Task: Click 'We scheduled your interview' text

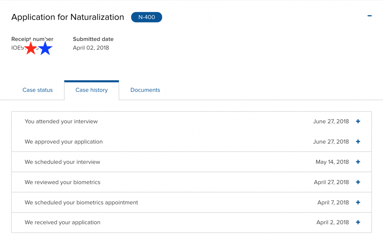Action: click(x=62, y=162)
